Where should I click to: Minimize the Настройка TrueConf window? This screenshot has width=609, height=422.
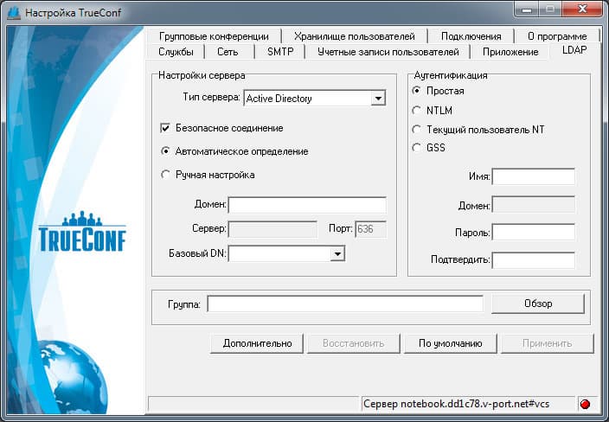(526, 9)
